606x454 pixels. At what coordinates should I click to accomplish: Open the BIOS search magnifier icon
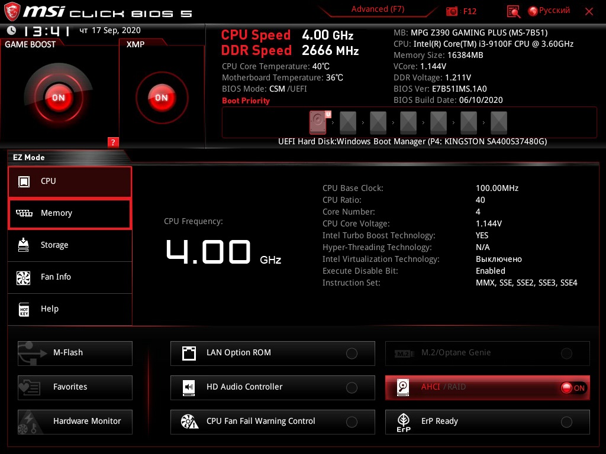[513, 12]
